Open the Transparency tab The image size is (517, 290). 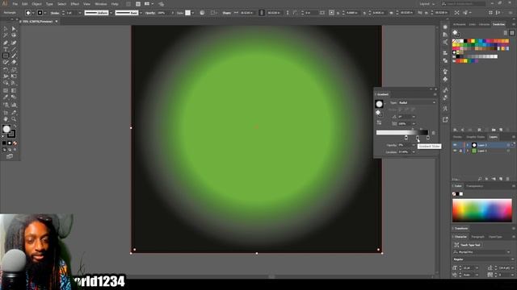(474, 186)
